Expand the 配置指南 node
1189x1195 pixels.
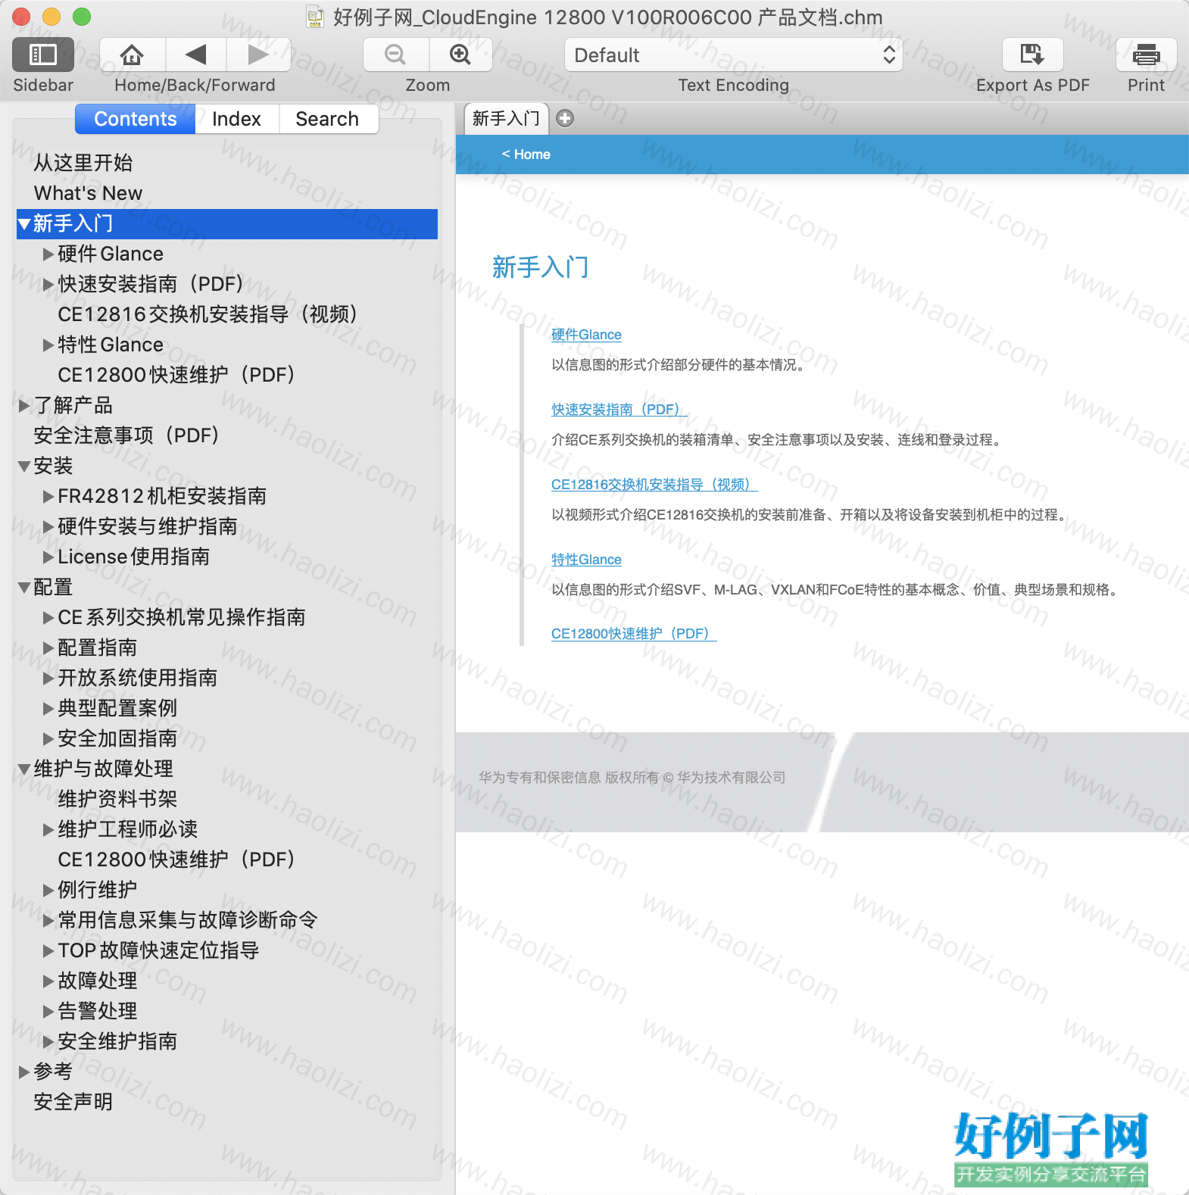tap(48, 647)
